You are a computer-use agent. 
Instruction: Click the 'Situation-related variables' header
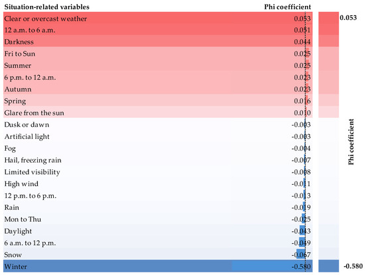tap(47, 7)
